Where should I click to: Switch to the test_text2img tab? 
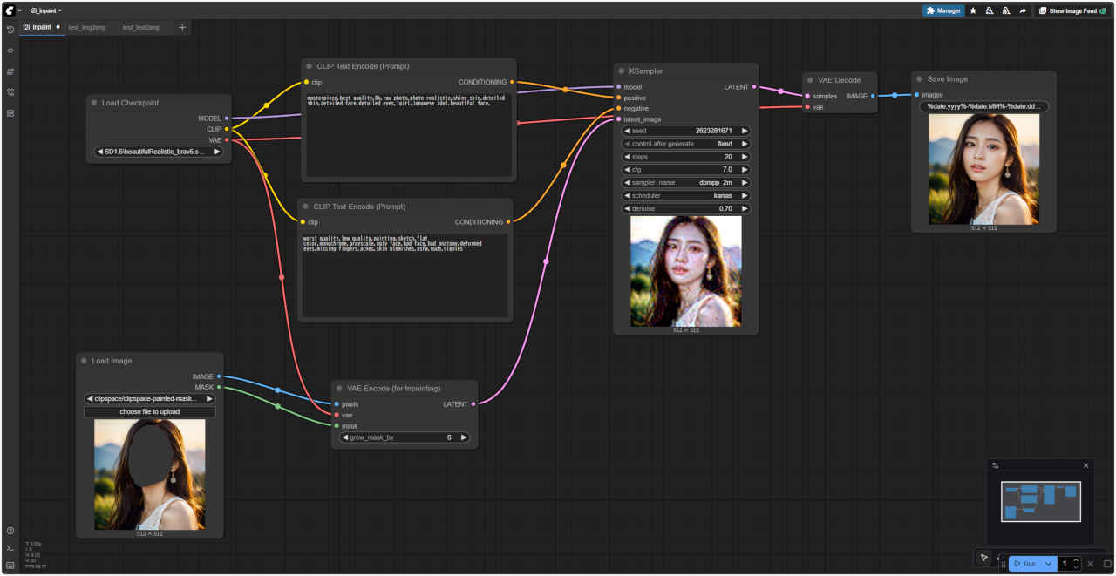(141, 28)
